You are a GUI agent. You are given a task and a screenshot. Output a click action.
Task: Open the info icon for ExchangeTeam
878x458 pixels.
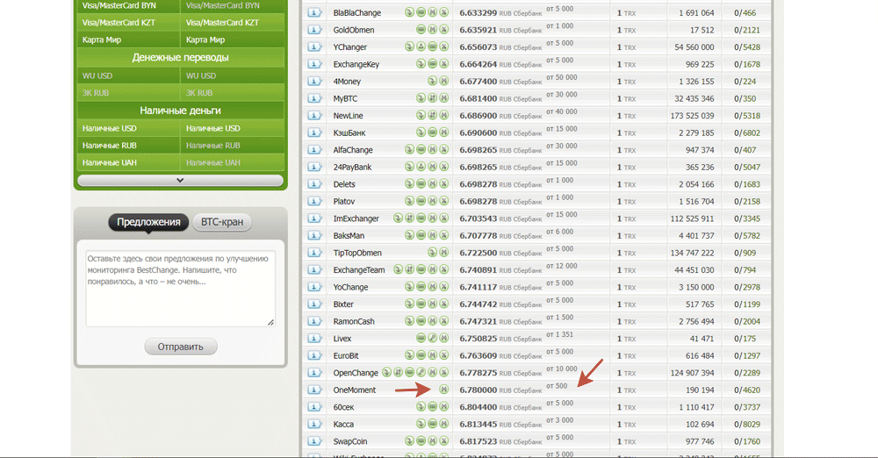[314, 270]
